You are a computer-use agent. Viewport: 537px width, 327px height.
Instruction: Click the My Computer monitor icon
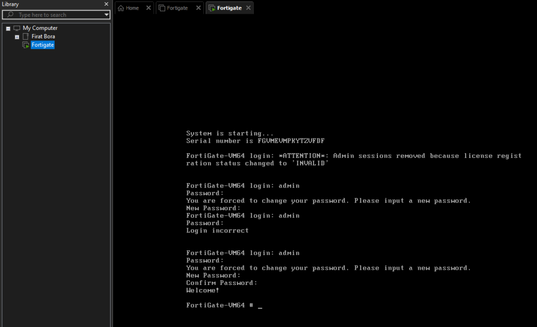click(16, 28)
